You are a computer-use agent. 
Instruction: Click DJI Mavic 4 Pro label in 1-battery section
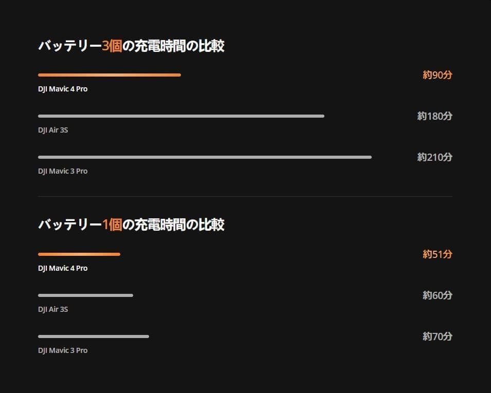63,268
